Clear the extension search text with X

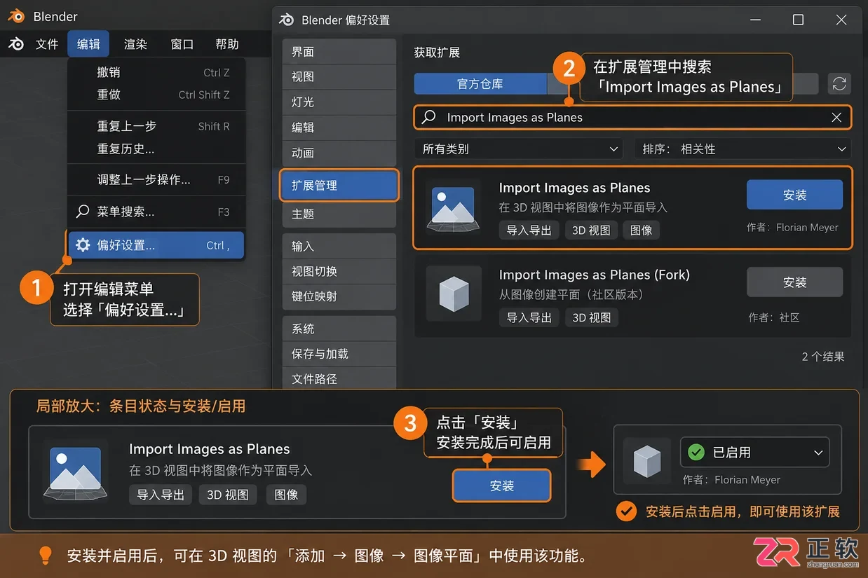(x=836, y=118)
